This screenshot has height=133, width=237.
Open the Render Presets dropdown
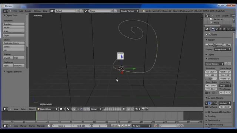coord(214,64)
